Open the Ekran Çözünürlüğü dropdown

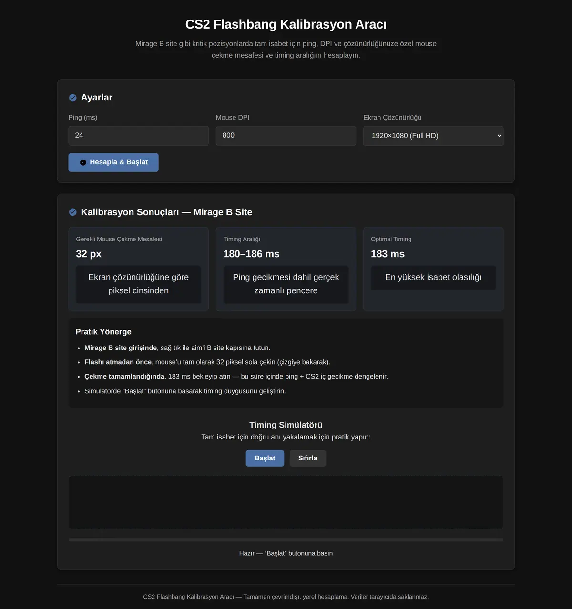(x=433, y=136)
